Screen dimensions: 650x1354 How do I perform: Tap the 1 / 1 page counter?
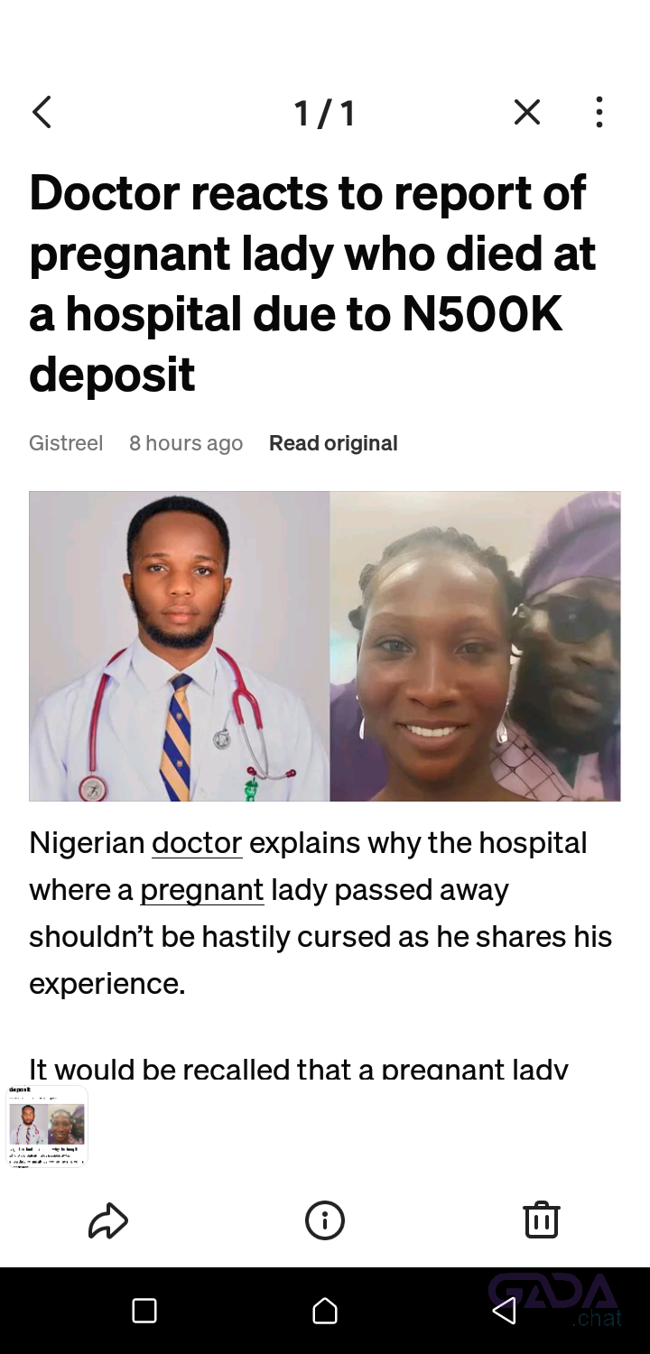pyautogui.click(x=325, y=114)
